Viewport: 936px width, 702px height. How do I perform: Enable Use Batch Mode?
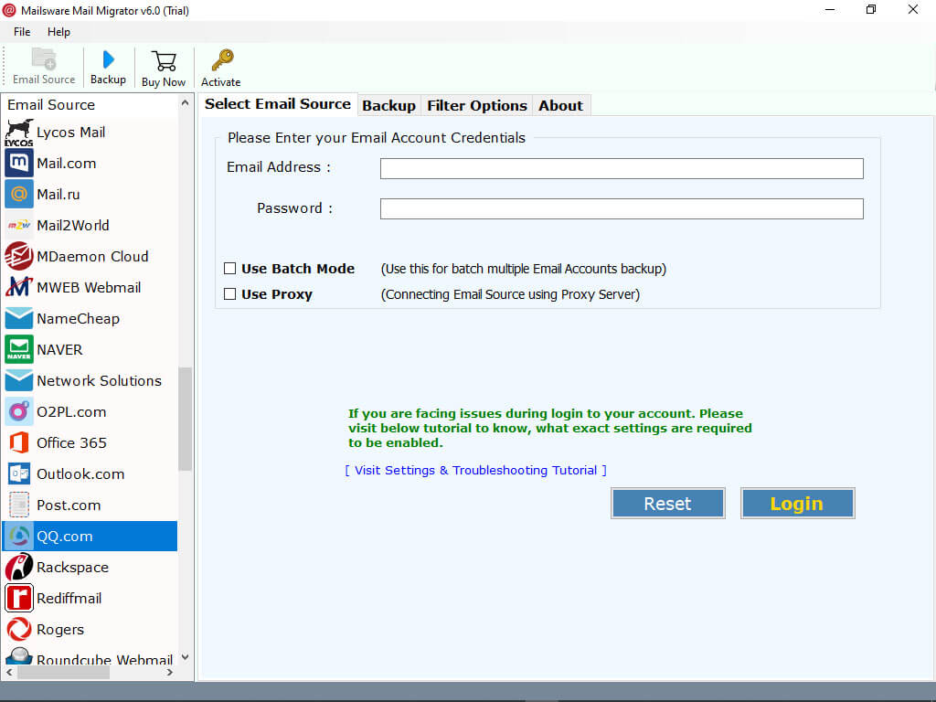point(229,268)
